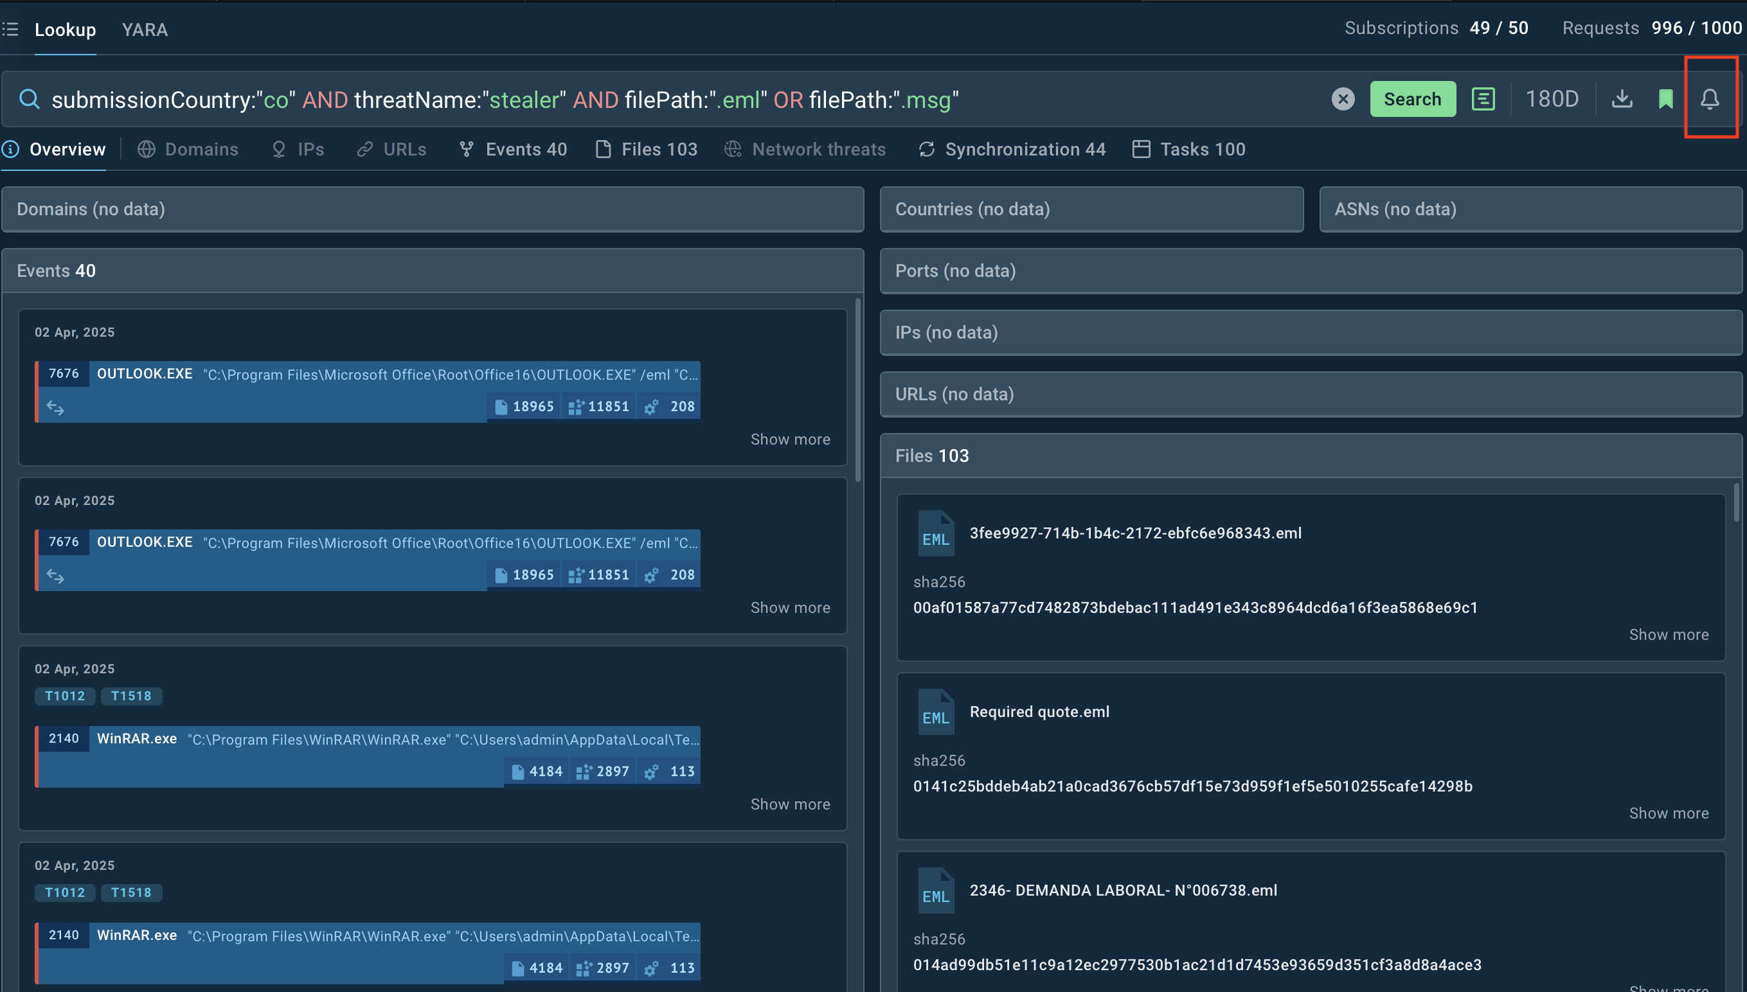Click the EML icon of Required quote.eml
This screenshot has width=1747, height=992.
point(936,712)
